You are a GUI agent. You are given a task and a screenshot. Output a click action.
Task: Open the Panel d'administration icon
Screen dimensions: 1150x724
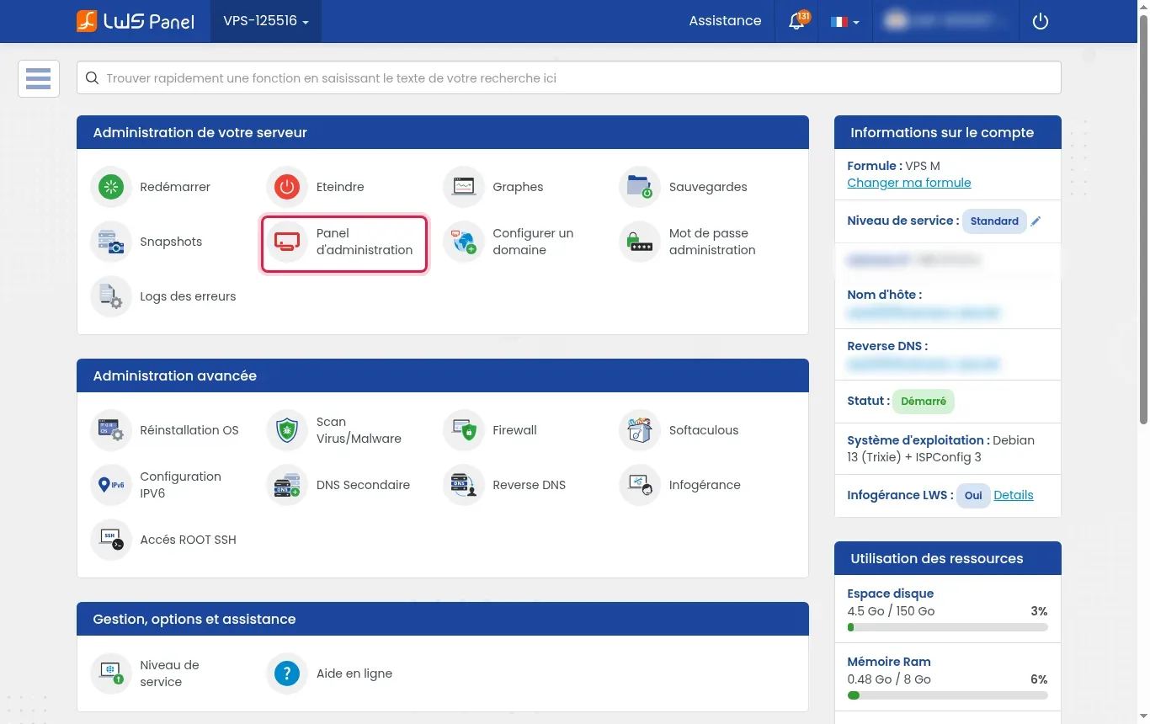point(287,242)
